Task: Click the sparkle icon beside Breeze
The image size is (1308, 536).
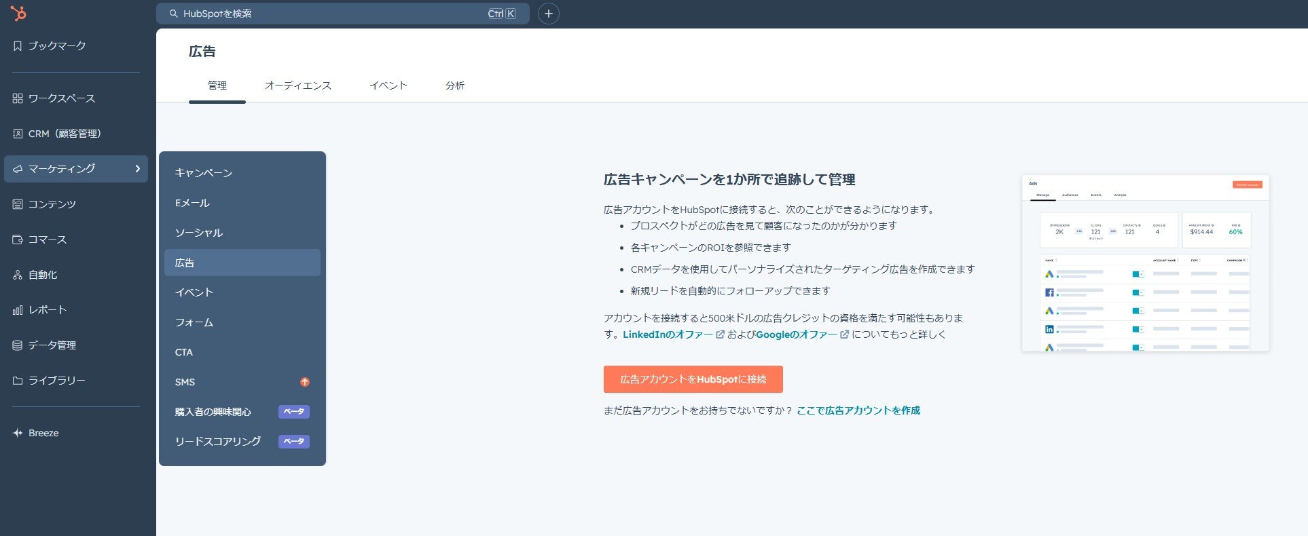Action: click(18, 433)
